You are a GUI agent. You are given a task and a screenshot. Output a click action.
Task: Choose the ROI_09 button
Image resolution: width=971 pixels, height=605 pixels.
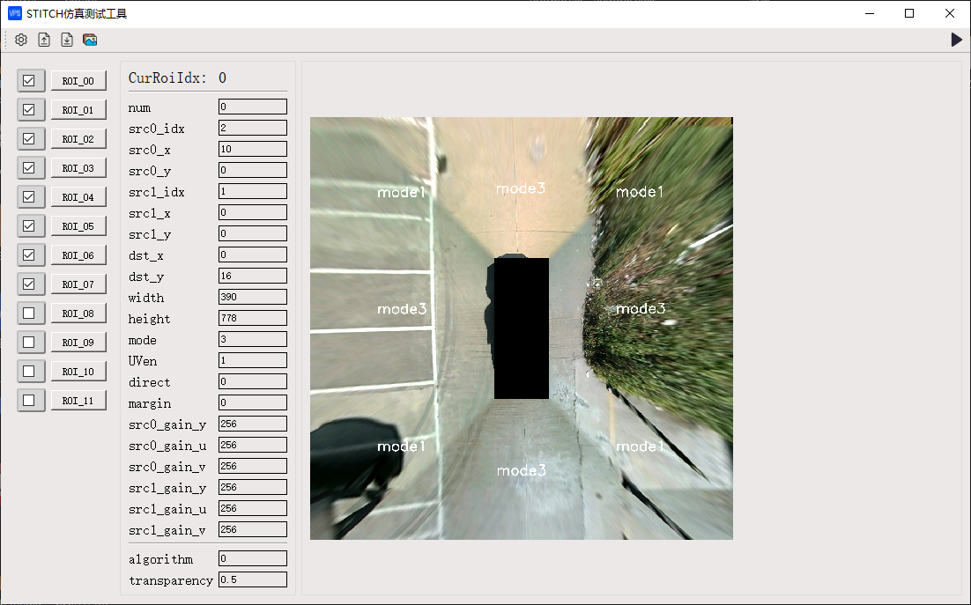[x=78, y=343]
